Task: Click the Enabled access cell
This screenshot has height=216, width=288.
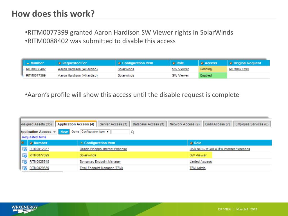Action: click(213, 75)
